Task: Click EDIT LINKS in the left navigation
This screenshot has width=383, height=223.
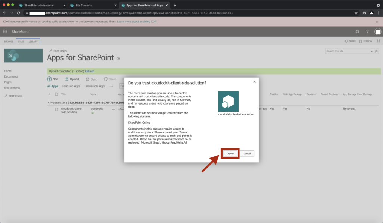Action: [13, 96]
